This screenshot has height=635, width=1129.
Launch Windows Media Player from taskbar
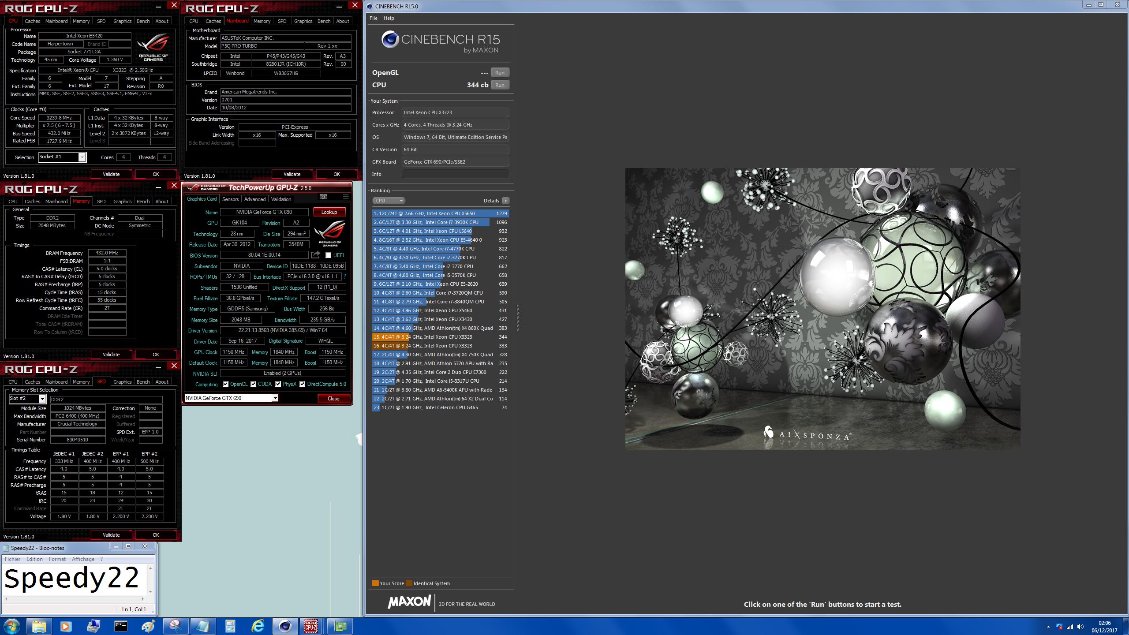pyautogui.click(x=66, y=626)
